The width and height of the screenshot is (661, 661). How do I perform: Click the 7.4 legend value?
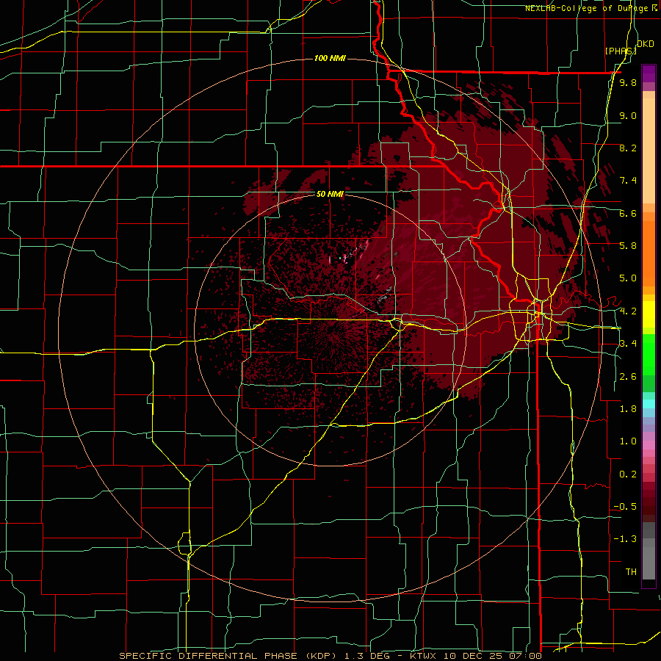pyautogui.click(x=628, y=181)
